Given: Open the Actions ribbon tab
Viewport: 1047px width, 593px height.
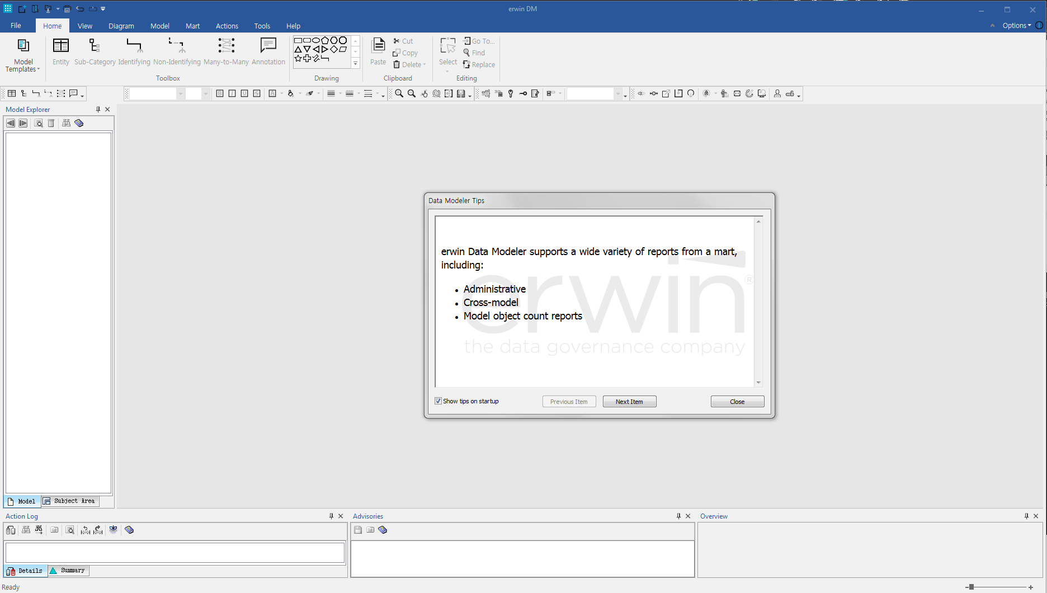Looking at the screenshot, I should click(x=227, y=26).
